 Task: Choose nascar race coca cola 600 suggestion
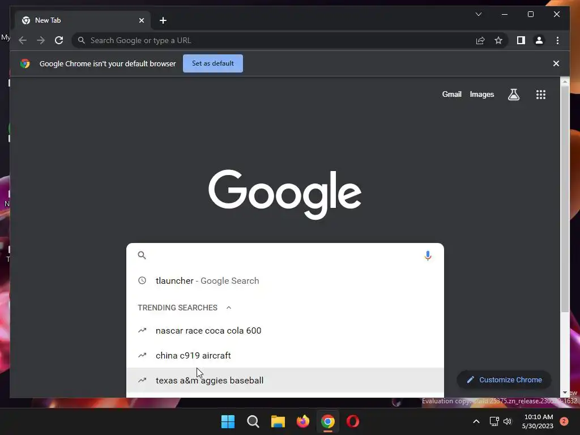285,330
